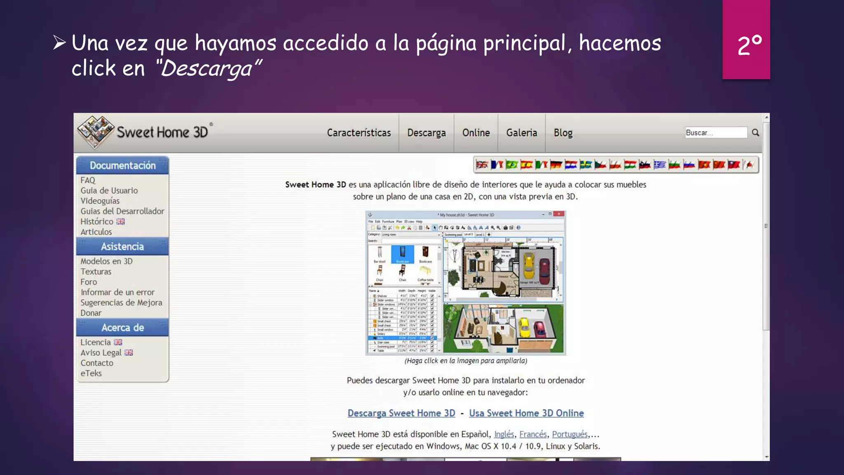Click Descarga Sweet Home 3D link
The image size is (844, 475).
click(401, 413)
